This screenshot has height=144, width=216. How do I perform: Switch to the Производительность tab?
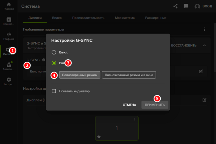88,18
